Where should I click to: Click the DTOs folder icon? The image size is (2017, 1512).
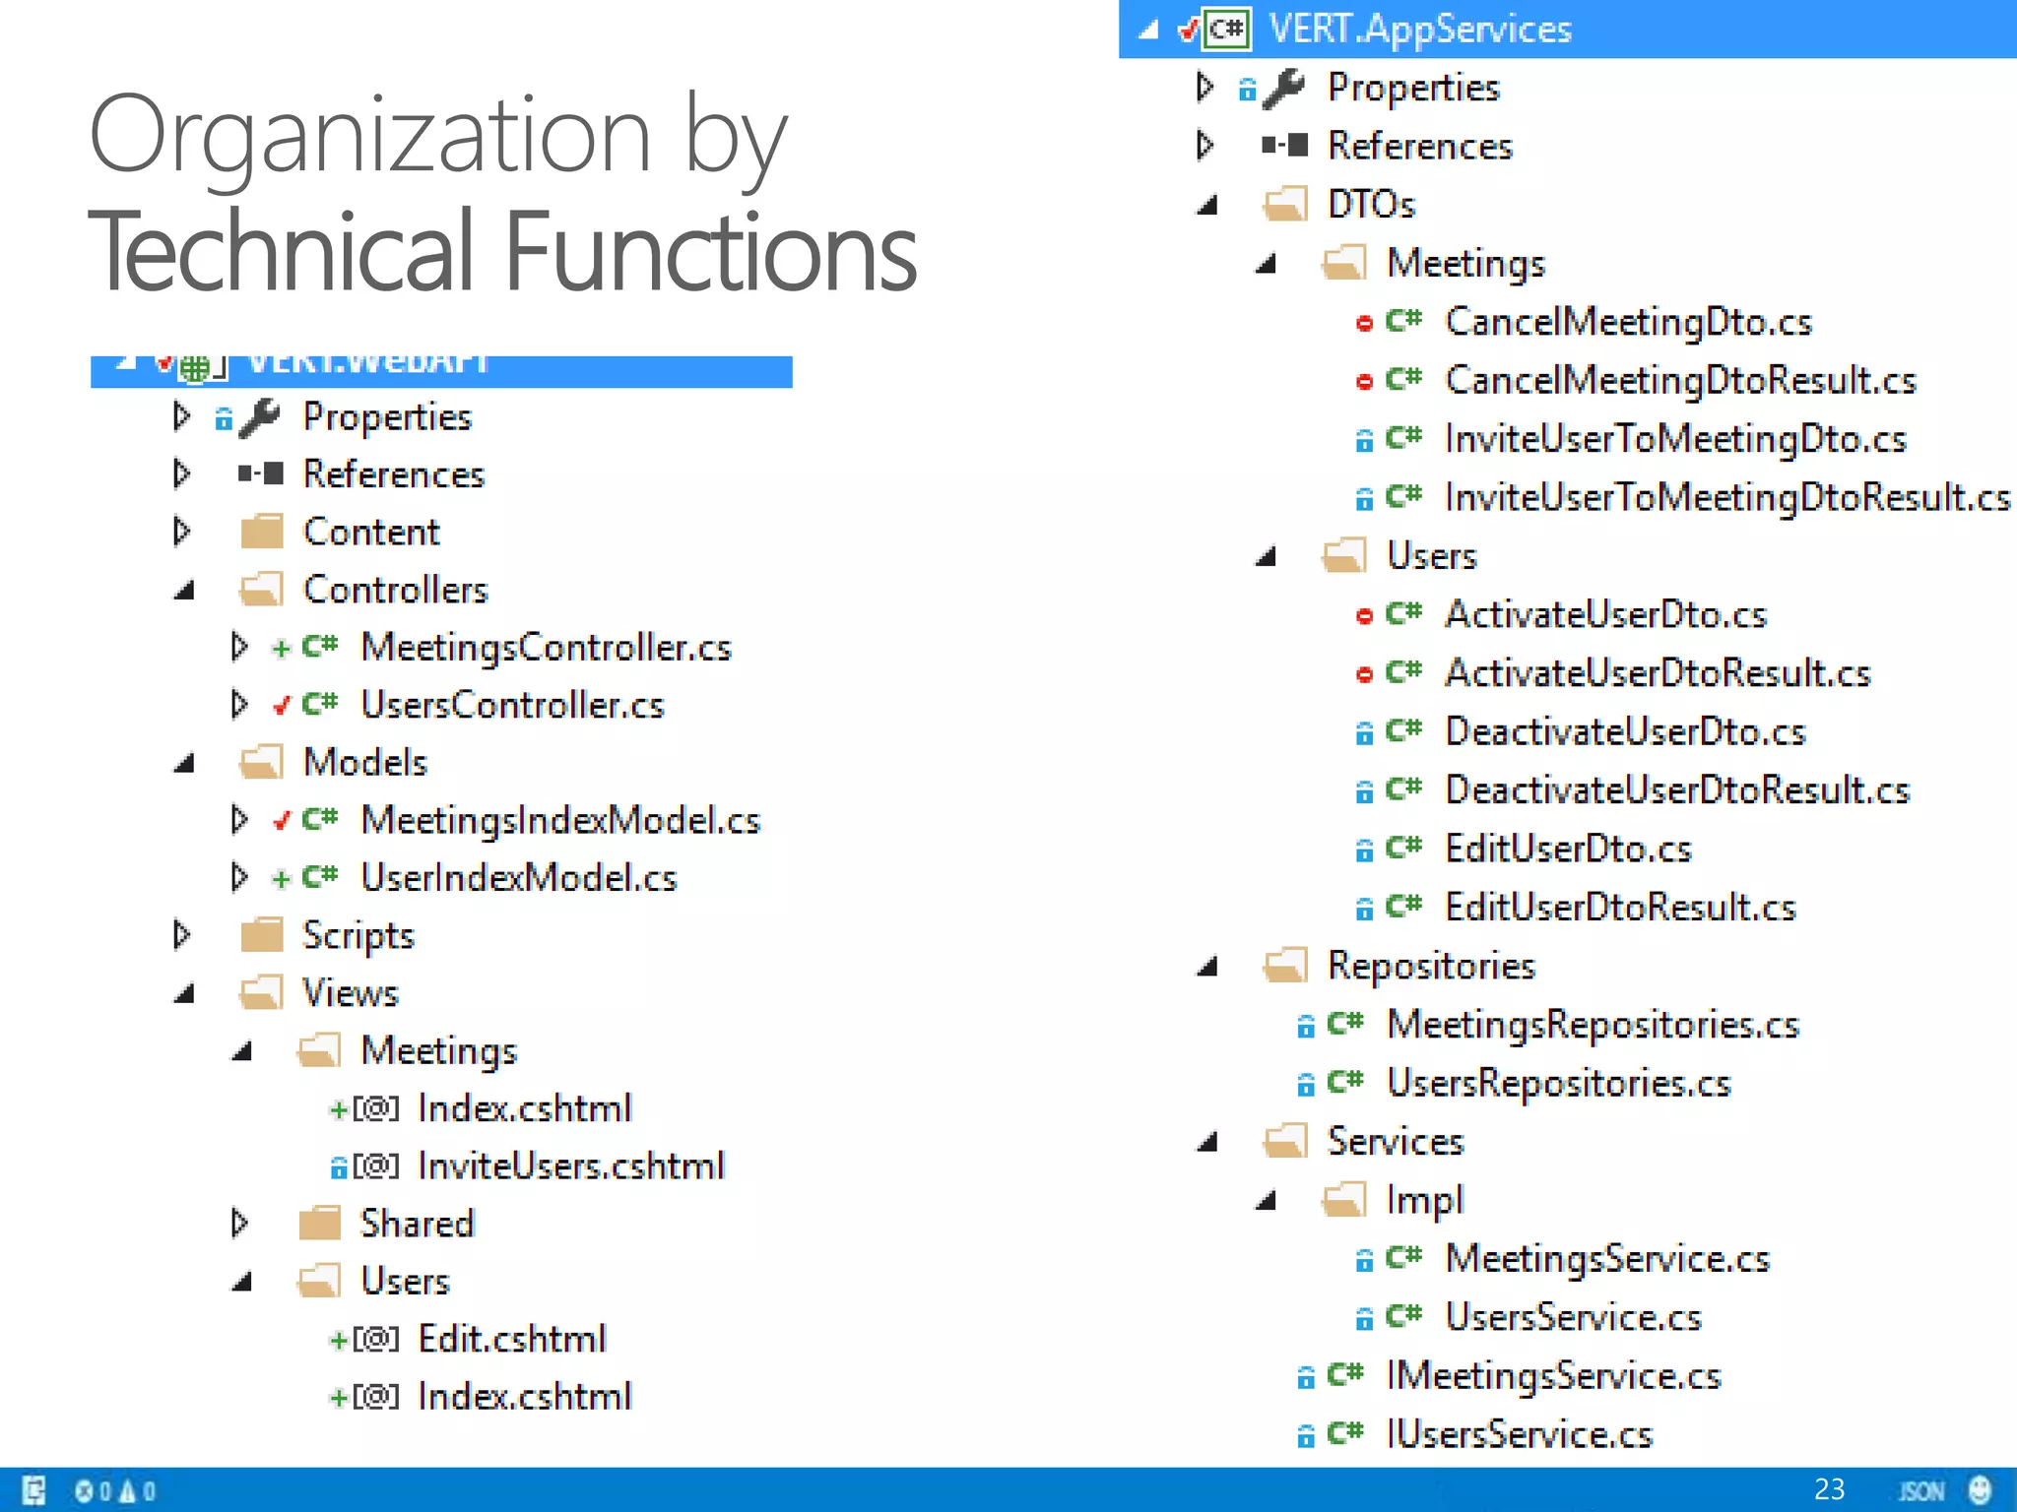pos(1286,204)
